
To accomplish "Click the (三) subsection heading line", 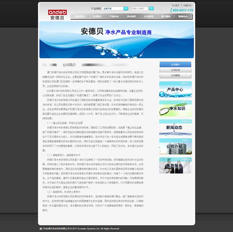I will 64,192.
